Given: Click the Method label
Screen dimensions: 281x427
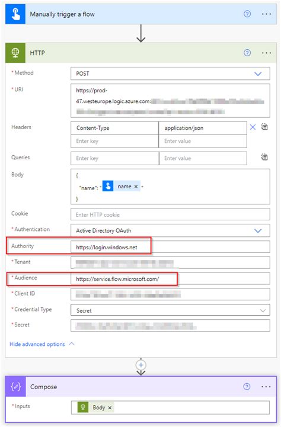Looking at the screenshot, I should pyautogui.click(x=24, y=73).
